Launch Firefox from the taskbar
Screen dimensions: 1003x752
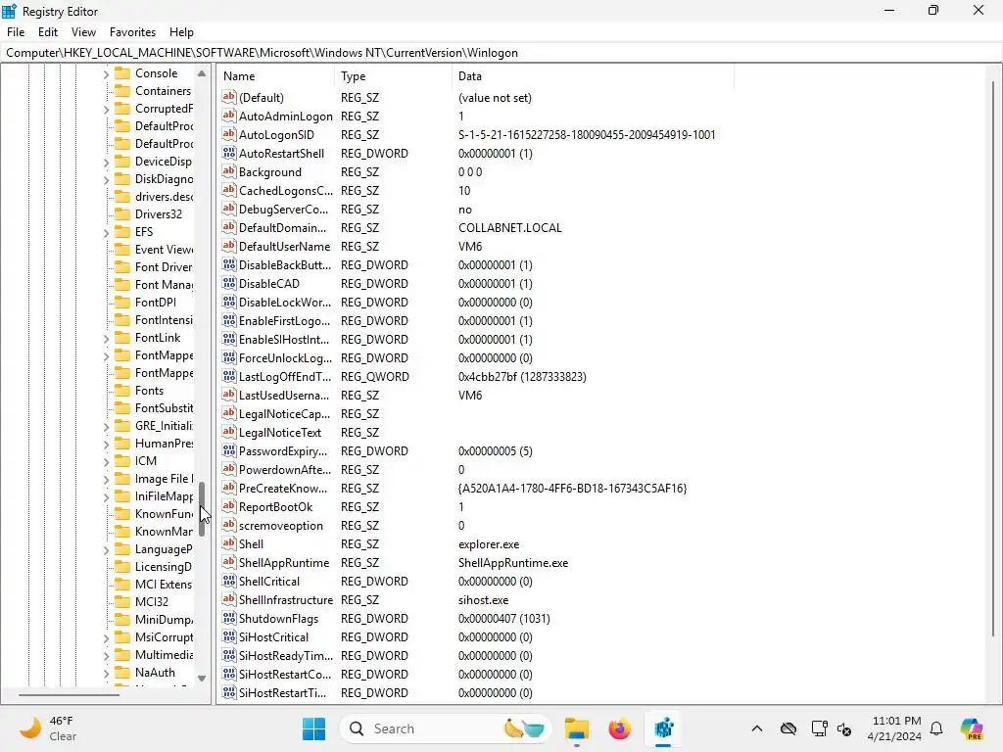tap(619, 728)
